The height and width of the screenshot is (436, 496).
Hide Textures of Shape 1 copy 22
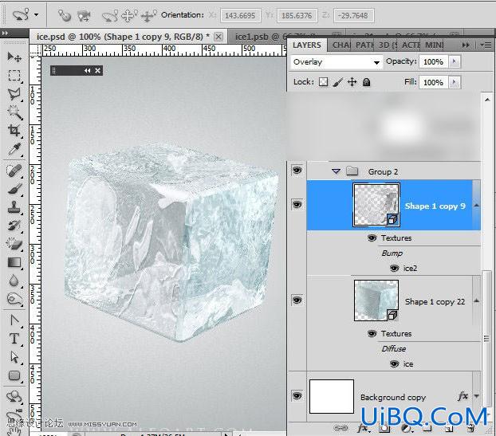tap(372, 333)
